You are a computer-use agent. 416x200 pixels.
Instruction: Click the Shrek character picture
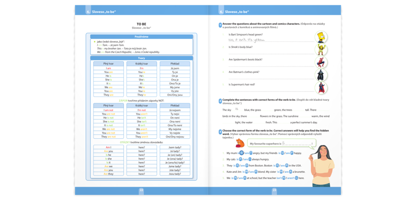pos(321,49)
